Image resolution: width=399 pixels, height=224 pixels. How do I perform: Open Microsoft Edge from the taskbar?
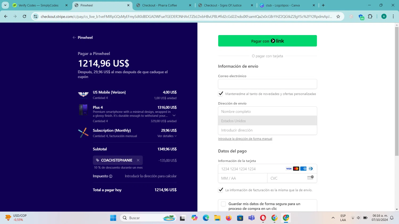tap(206, 218)
